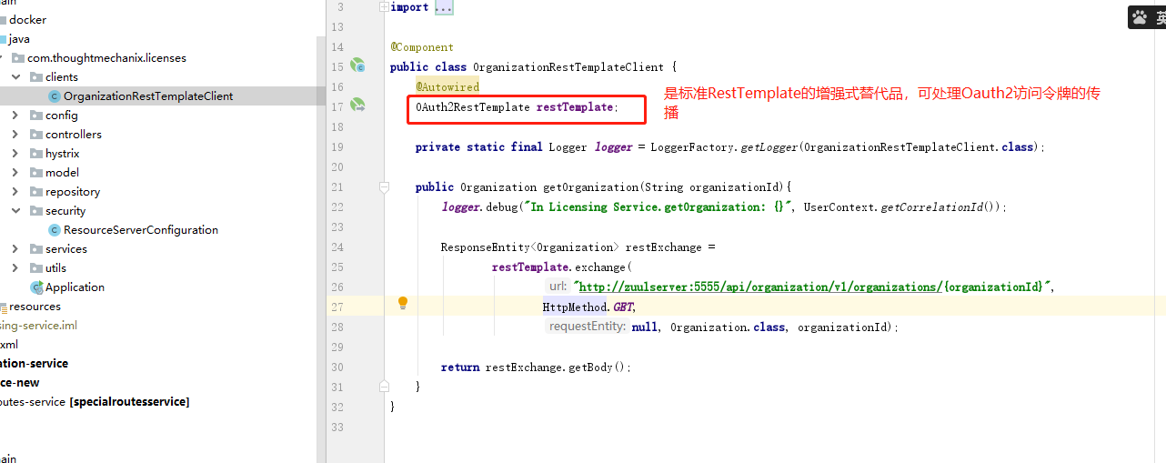The height and width of the screenshot is (463, 1166).
Task: Select the resources folder
Action: point(35,307)
